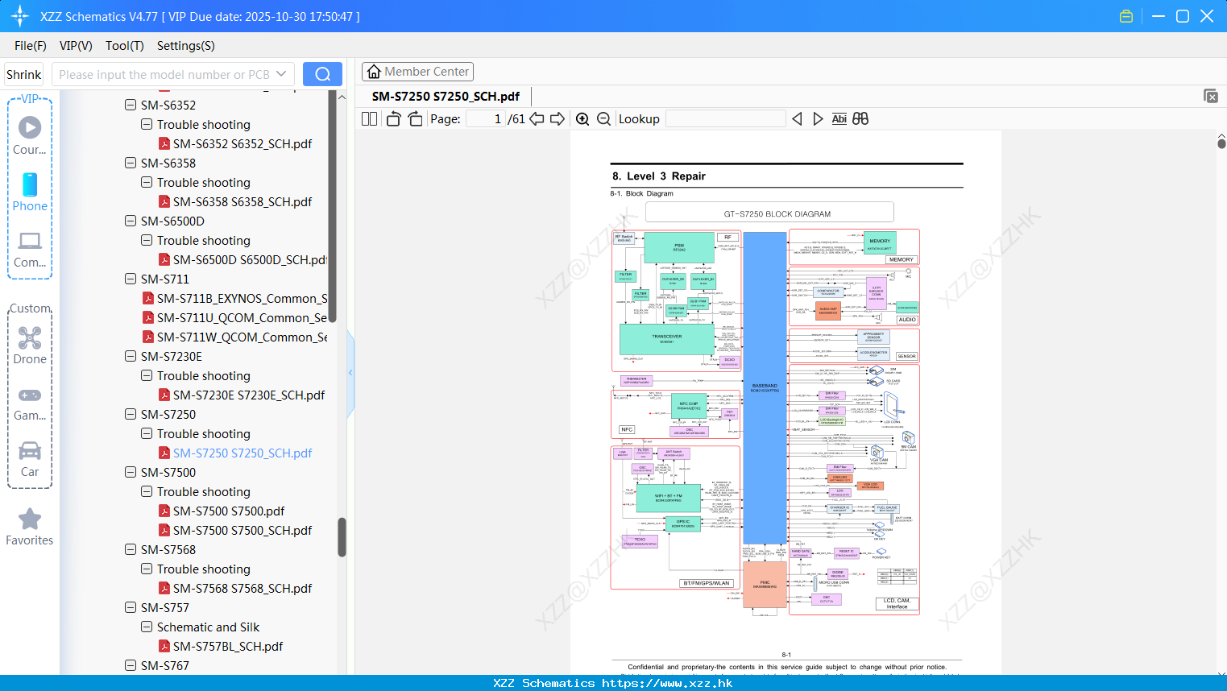Viewport: 1227px width, 691px height.
Task: Zoom out of the schematic
Action: tap(604, 118)
